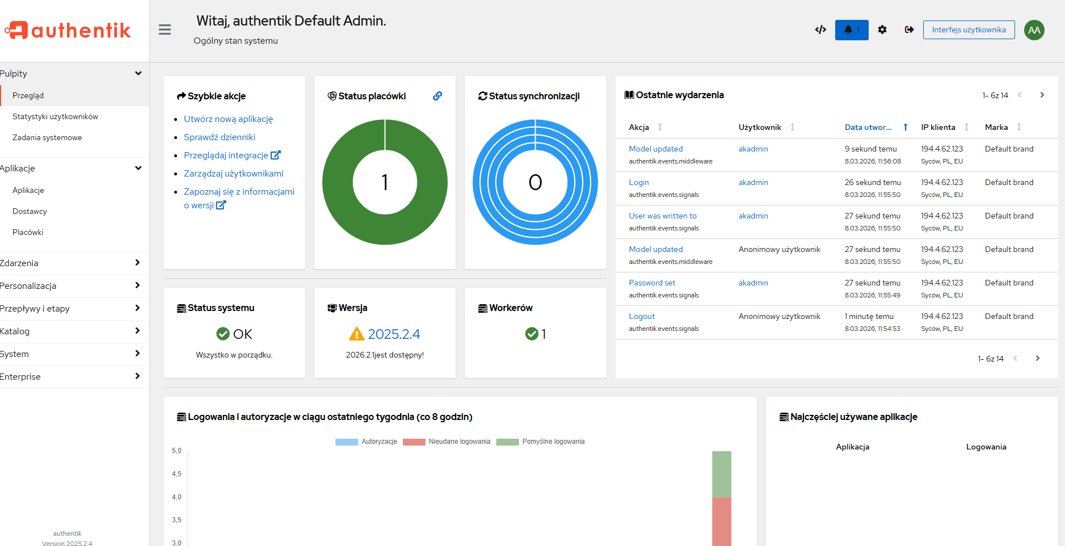Go to previous events page, top arrow
1065x546 pixels.
coord(1020,95)
